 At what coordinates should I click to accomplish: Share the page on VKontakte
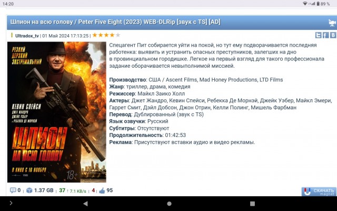point(333,35)
